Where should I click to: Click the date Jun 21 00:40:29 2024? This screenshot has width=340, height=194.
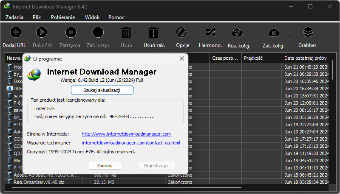click(x=306, y=67)
